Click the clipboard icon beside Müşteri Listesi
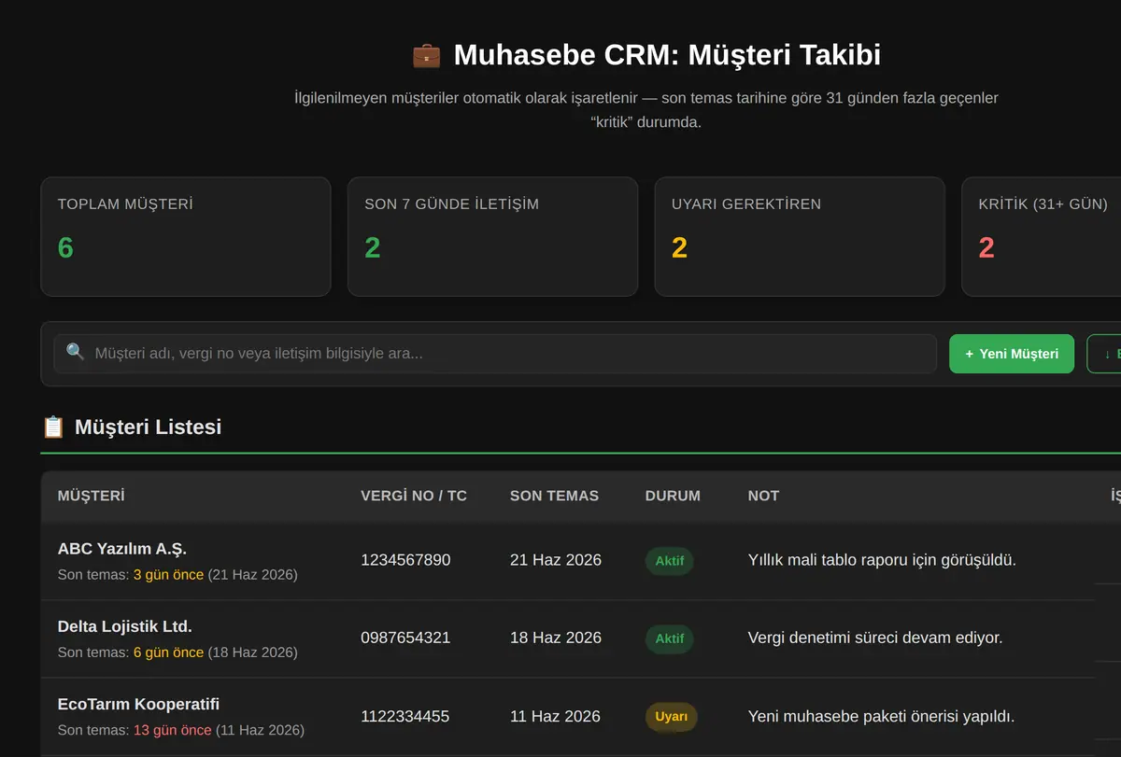Screen dimensions: 1121x757 pos(53,428)
